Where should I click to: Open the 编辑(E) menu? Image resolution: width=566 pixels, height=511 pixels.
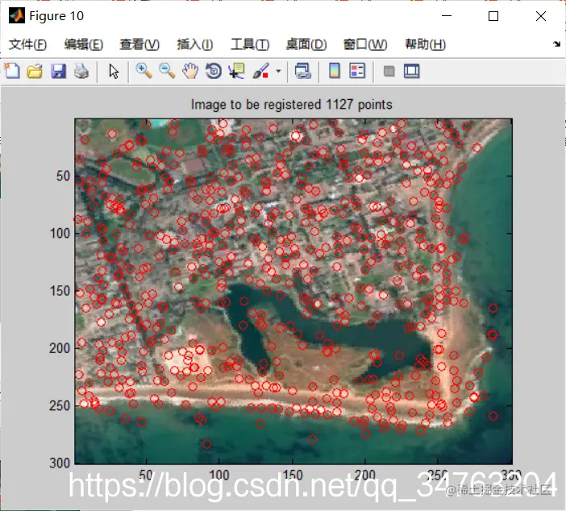tap(84, 44)
